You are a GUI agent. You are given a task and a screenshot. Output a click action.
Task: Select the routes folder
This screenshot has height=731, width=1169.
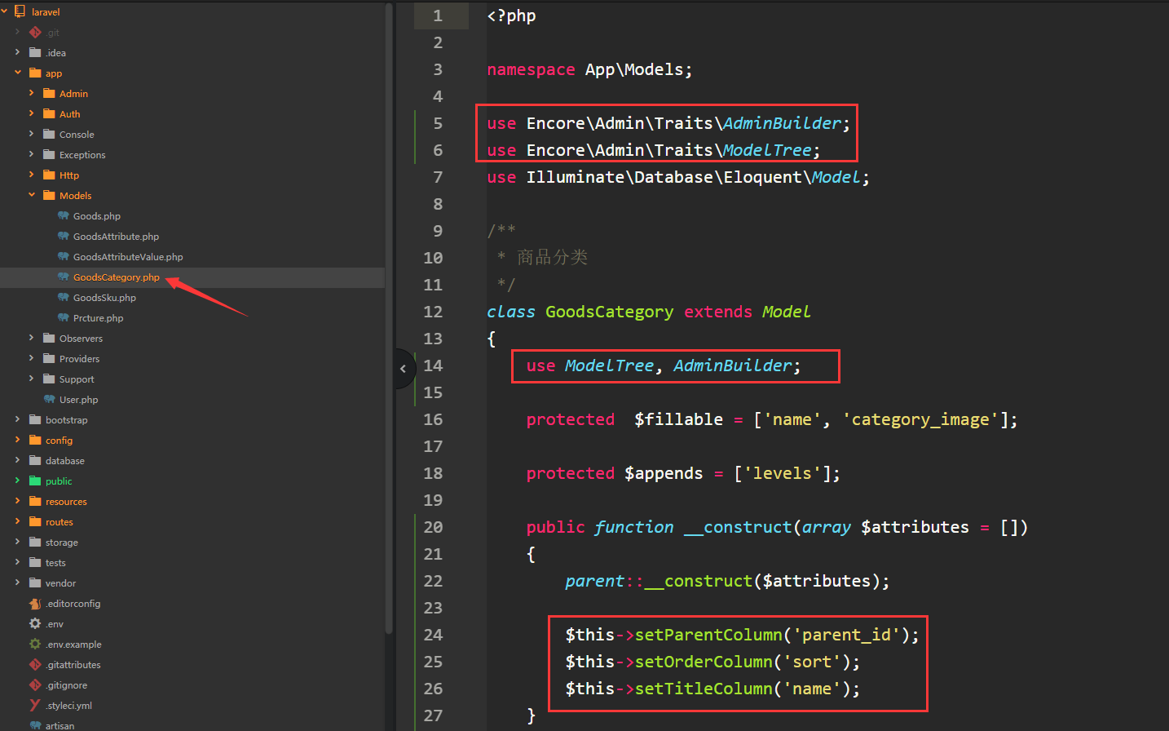click(x=60, y=522)
